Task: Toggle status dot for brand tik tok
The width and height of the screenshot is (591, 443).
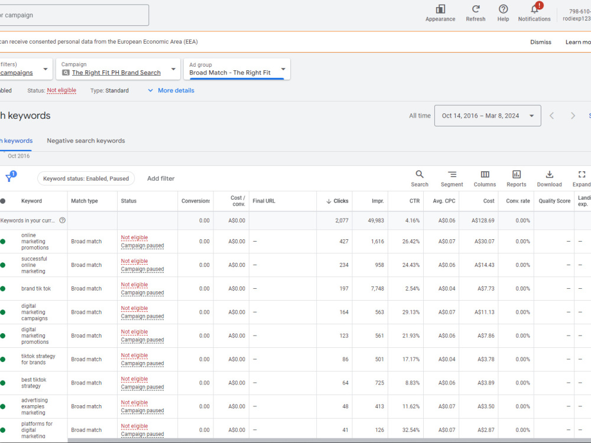Action: [x=2, y=289]
